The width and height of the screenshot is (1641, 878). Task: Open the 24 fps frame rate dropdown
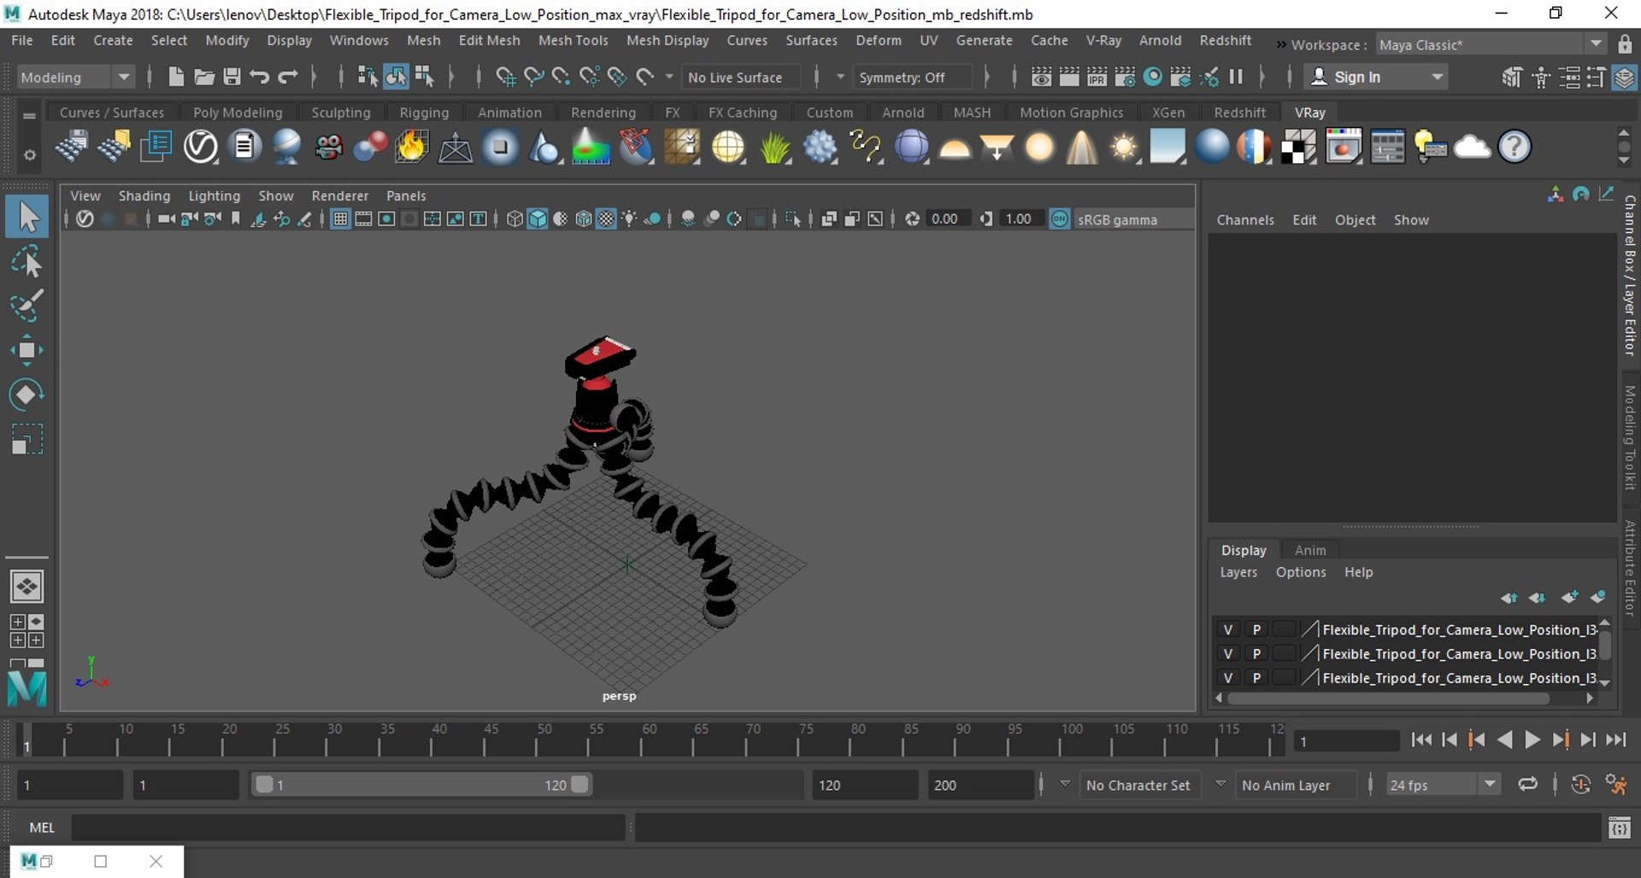(1444, 784)
